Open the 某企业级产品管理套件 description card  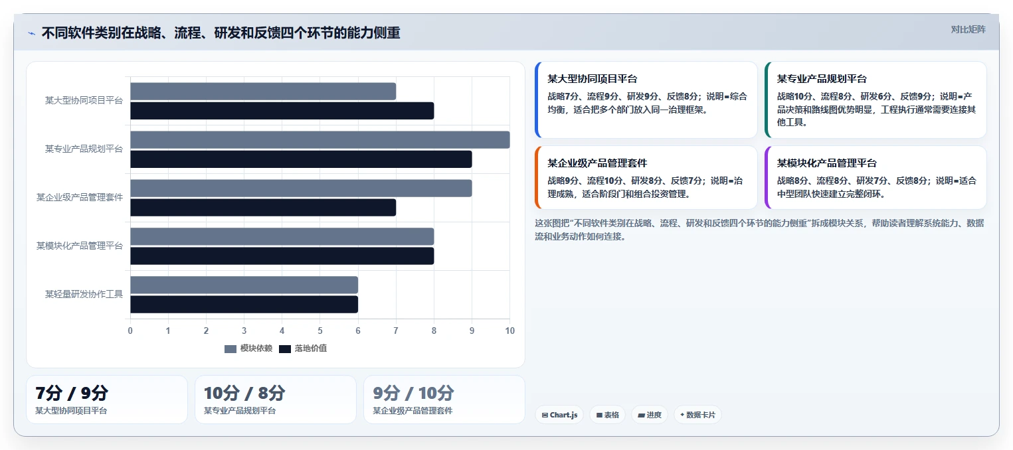point(646,177)
